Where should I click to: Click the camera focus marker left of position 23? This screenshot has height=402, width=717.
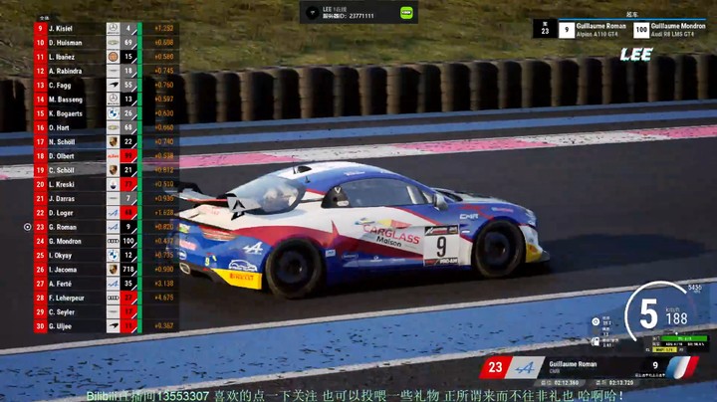(x=28, y=227)
